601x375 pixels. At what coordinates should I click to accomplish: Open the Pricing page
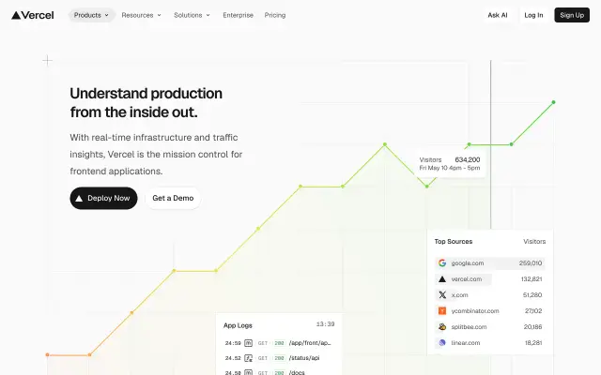[275, 15]
